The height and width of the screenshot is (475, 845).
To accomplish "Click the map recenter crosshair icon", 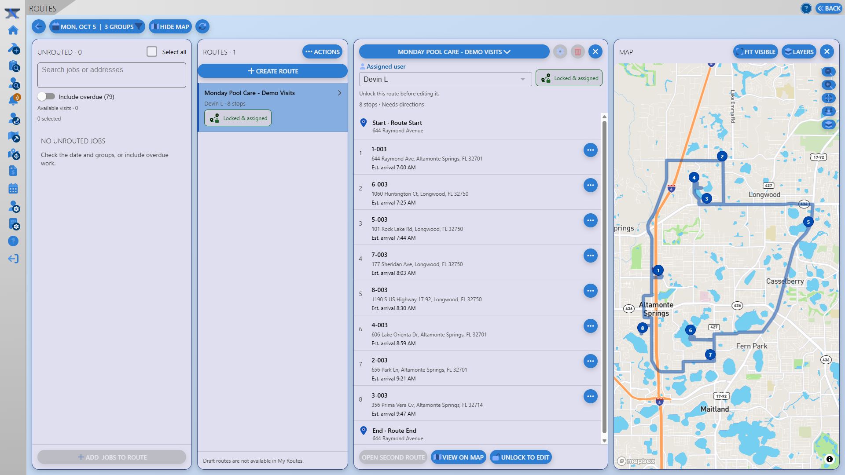I will pos(828,98).
